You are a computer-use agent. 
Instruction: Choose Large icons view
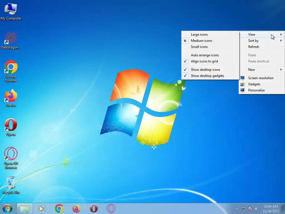point(210,34)
